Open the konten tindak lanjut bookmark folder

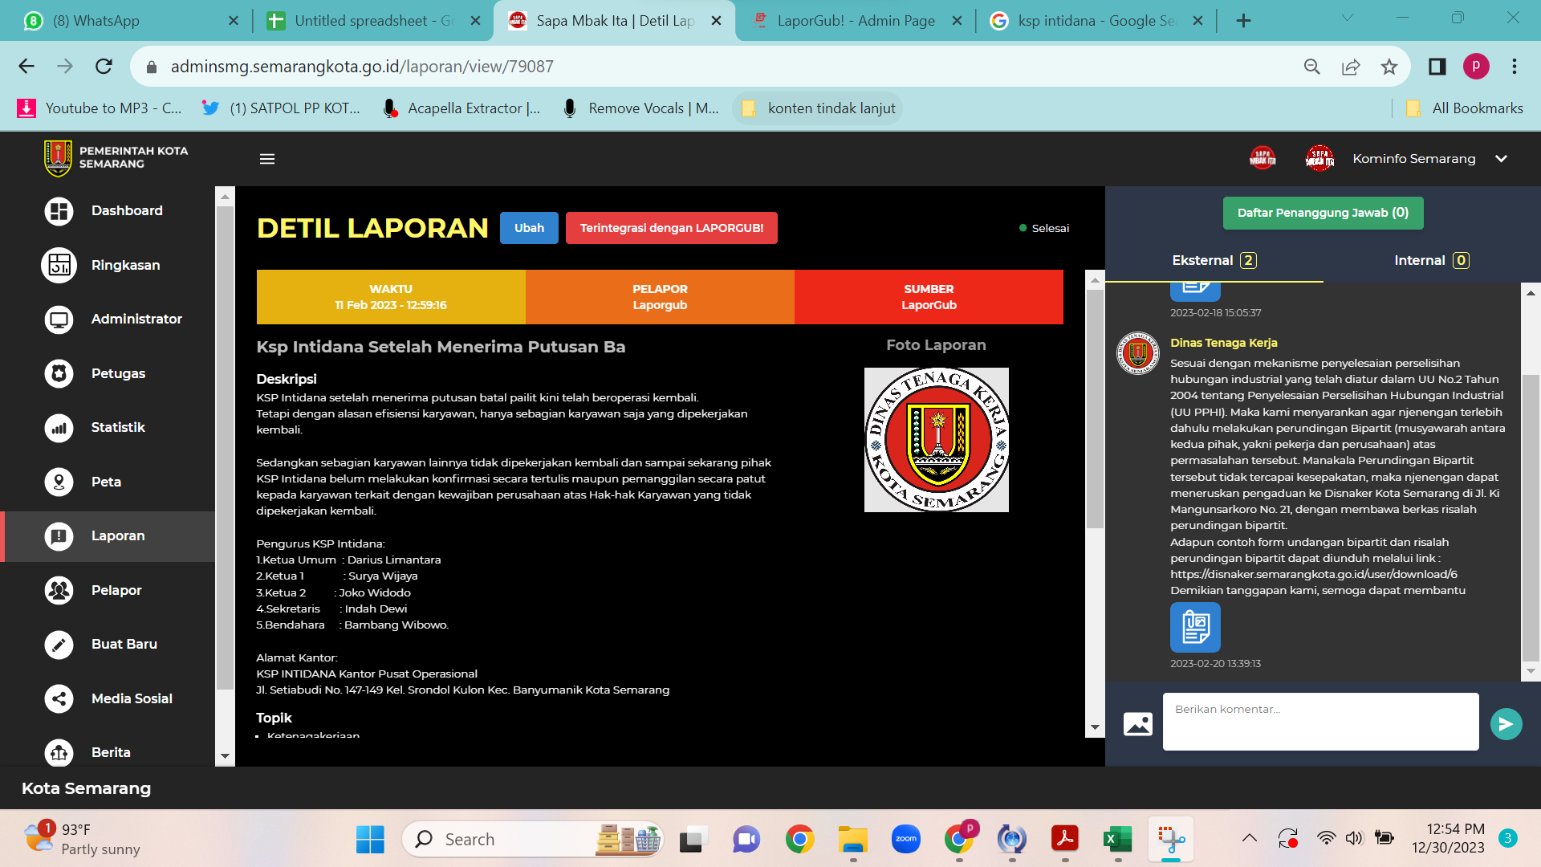click(818, 108)
